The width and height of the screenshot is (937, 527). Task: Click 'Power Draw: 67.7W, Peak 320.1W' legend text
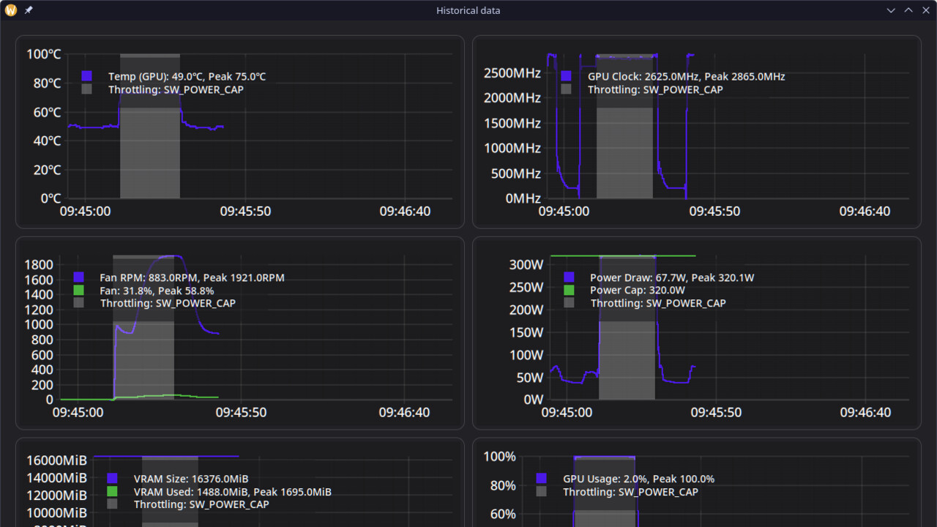[x=672, y=277]
